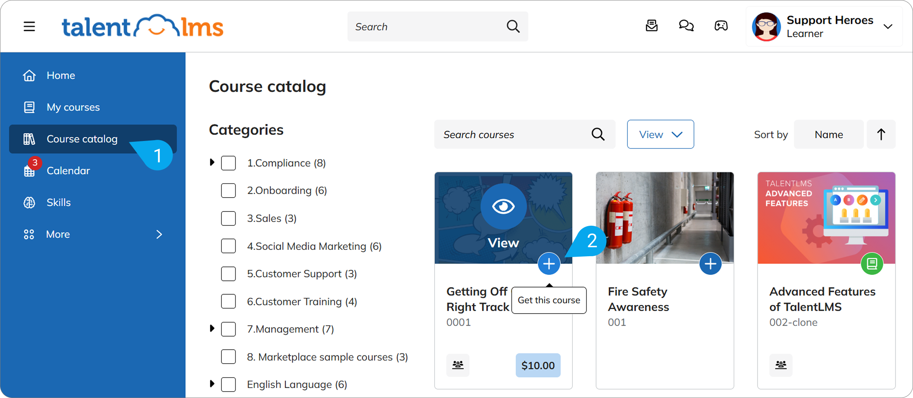
Task: Click the Sort by label
Action: click(x=771, y=135)
